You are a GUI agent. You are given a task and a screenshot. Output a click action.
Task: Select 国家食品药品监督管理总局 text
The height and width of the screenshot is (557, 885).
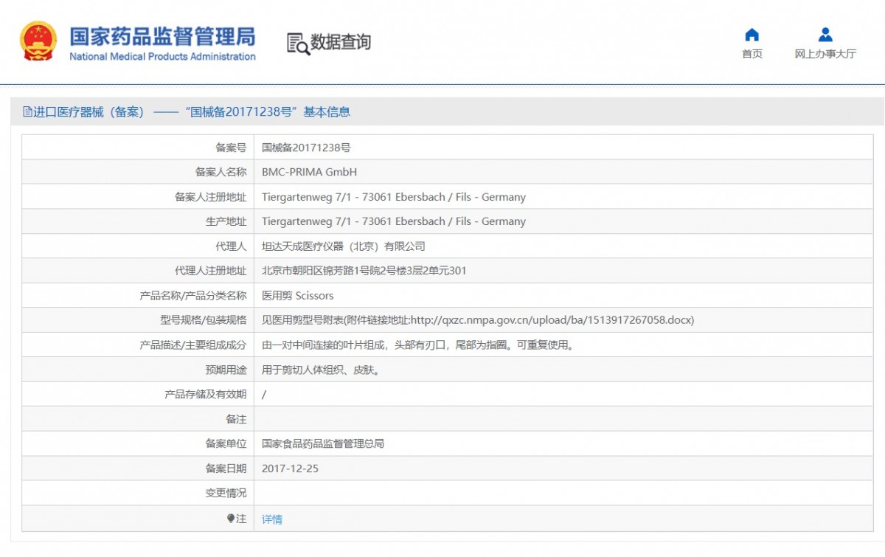coord(323,443)
